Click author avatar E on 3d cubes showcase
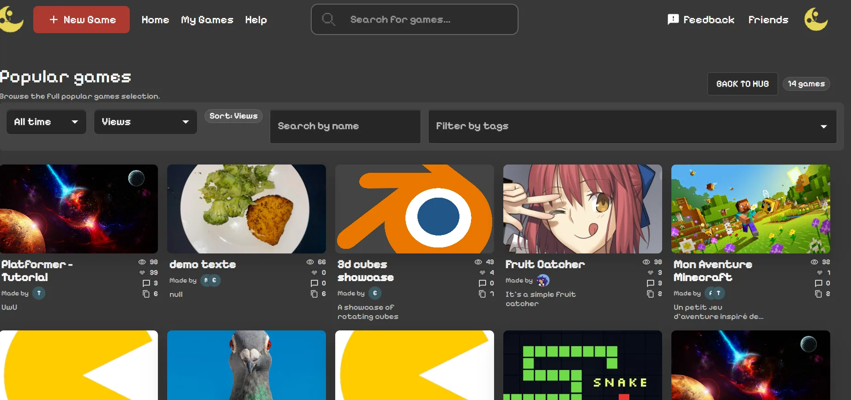Viewport: 851px width, 400px height. [x=375, y=293]
